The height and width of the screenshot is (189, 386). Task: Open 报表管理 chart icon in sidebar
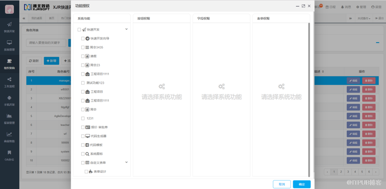point(9,118)
